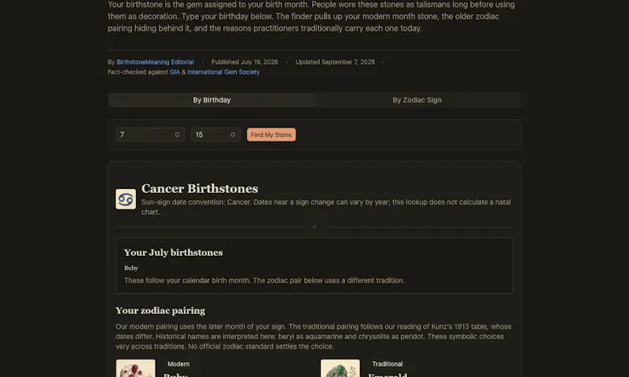Click the Updated September 7, 2026 date

[x=336, y=62]
